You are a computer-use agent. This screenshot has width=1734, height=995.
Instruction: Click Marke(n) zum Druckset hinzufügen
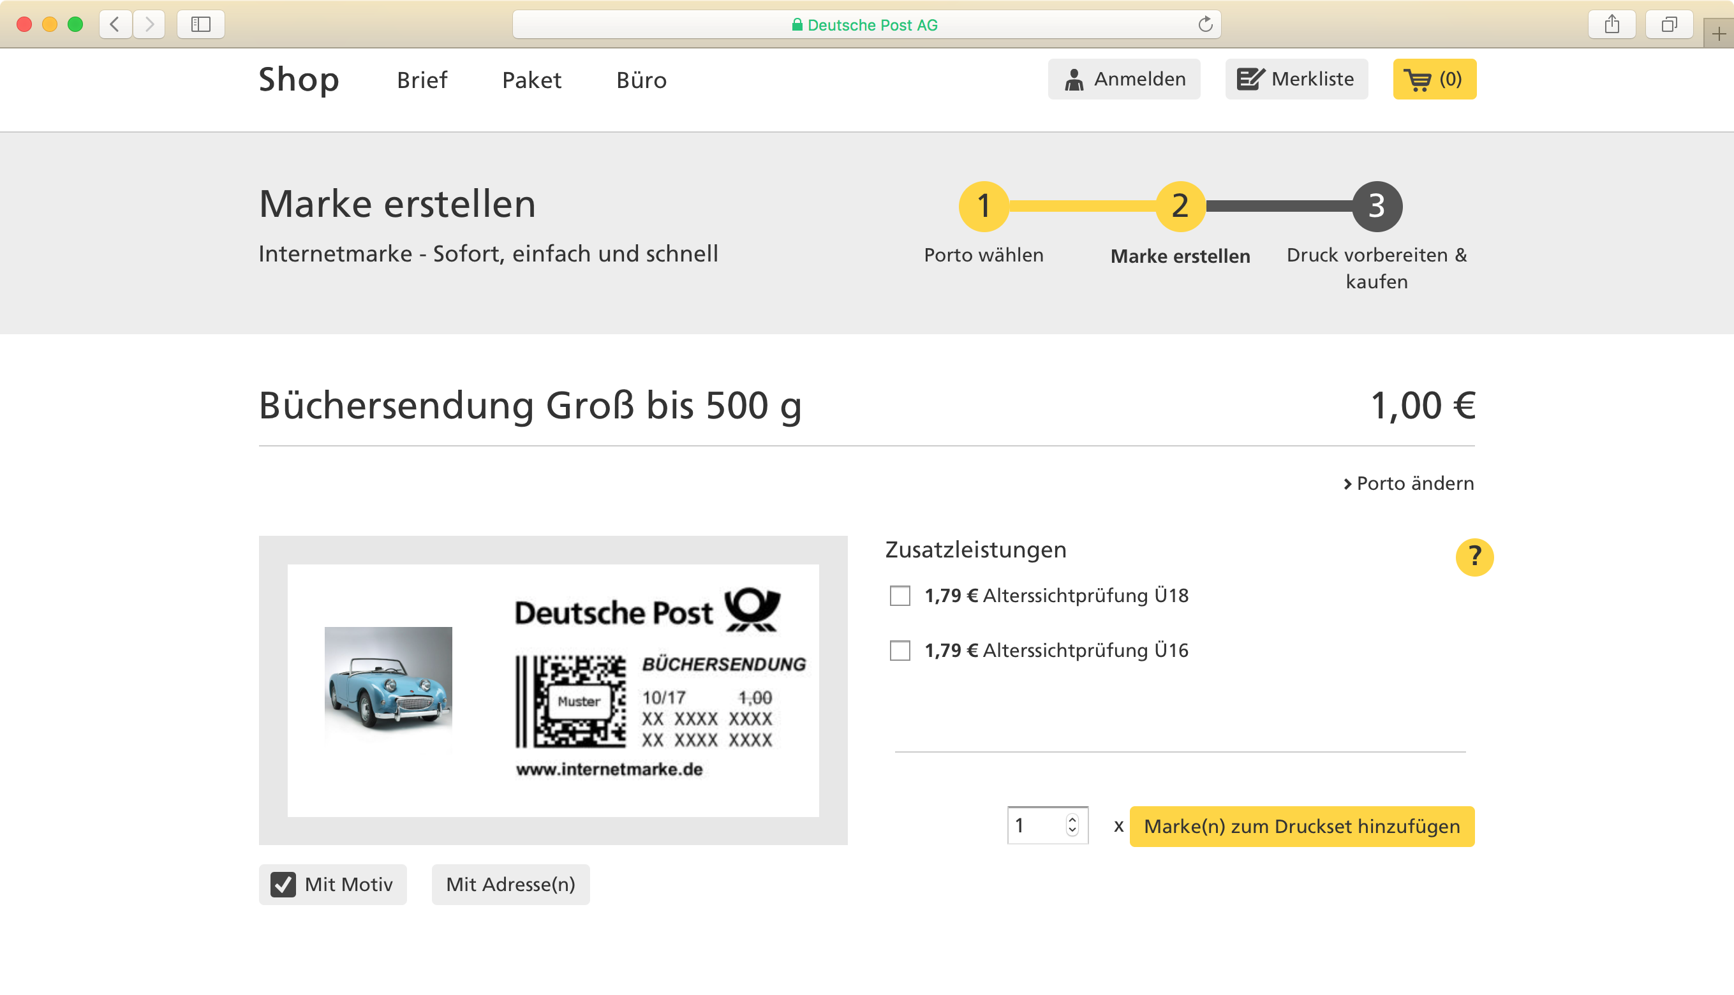(x=1302, y=826)
